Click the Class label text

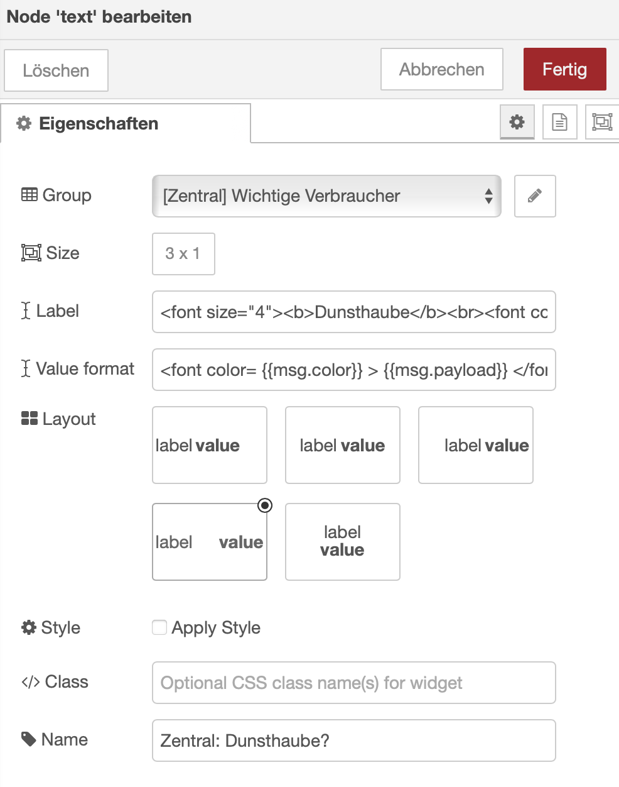click(67, 681)
